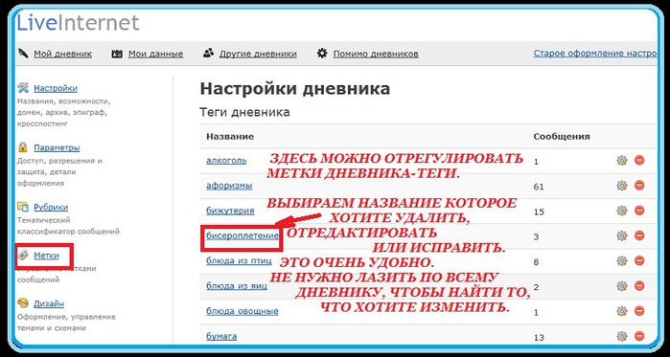This screenshot has width=670, height=357.
Task: Go to Помимо дневников section
Action: pos(376,55)
